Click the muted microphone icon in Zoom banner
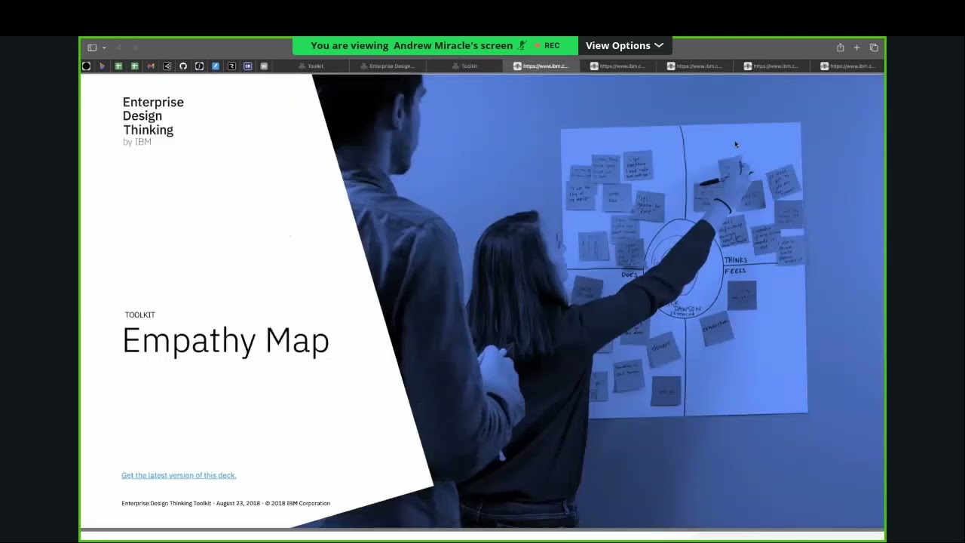Viewport: 965px width, 543px height. pyautogui.click(x=522, y=45)
